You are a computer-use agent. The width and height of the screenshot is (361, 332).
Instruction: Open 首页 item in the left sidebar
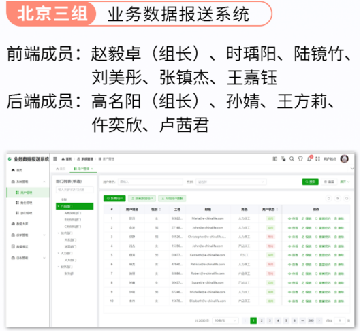[x=28, y=170]
